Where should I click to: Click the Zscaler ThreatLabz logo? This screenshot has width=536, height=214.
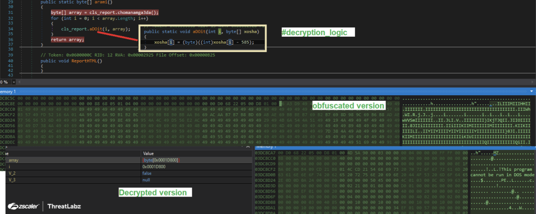[44, 206]
